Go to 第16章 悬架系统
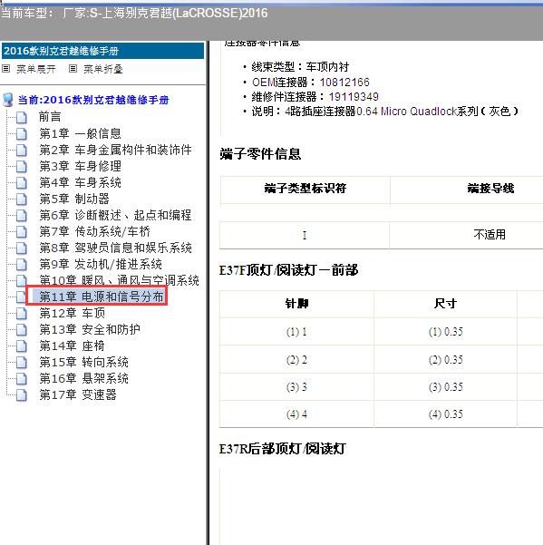543x545 pixels. 83,378
